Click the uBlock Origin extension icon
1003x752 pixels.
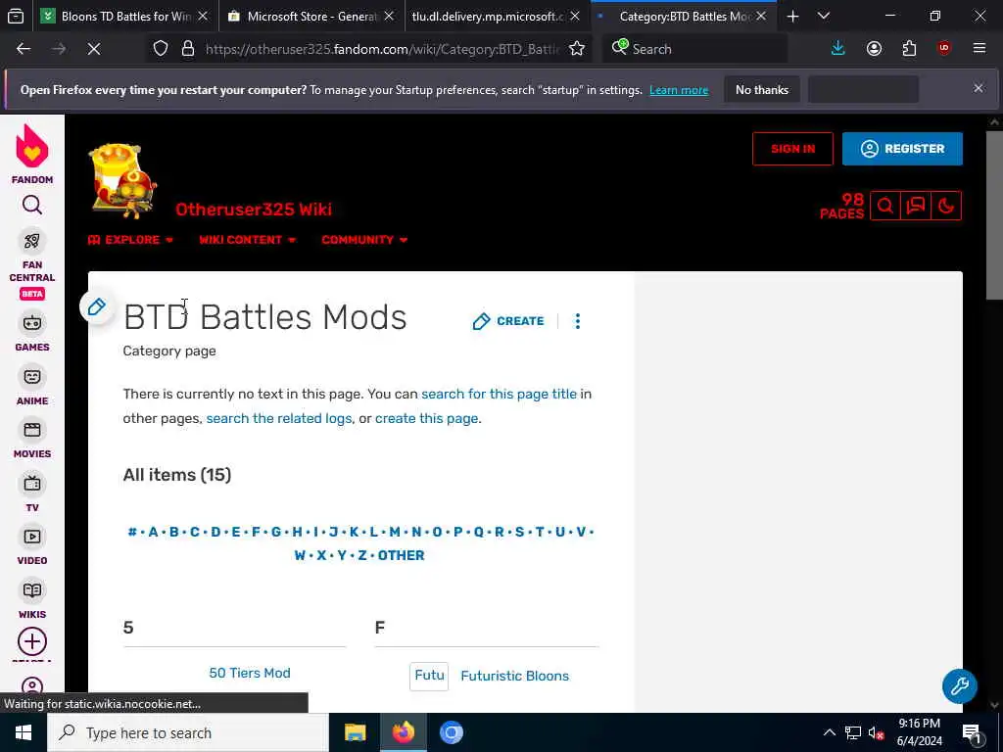[944, 48]
